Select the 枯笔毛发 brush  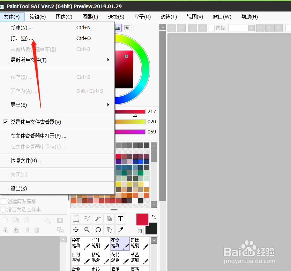tap(100, 258)
